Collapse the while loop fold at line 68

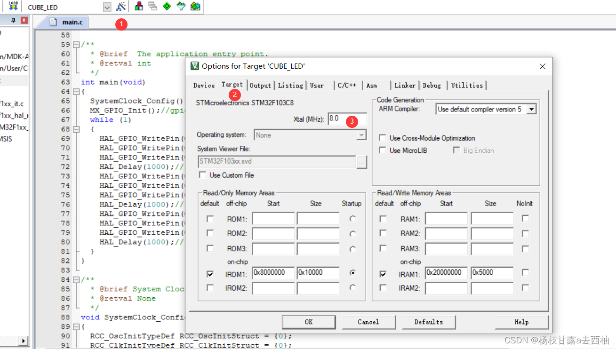click(76, 129)
